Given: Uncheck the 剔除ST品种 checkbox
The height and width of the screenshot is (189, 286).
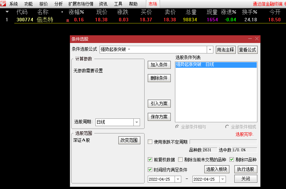Looking at the screenshot, I should [x=232, y=160].
